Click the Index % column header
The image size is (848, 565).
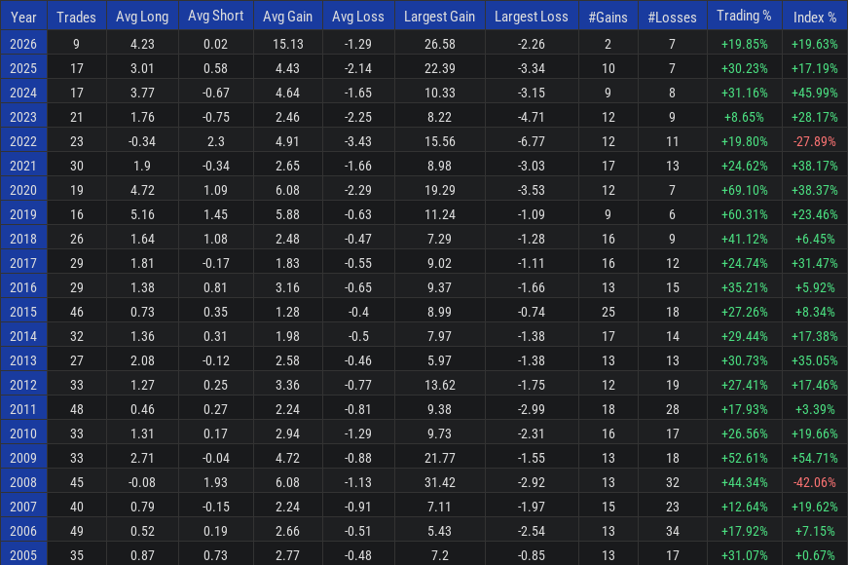point(815,17)
